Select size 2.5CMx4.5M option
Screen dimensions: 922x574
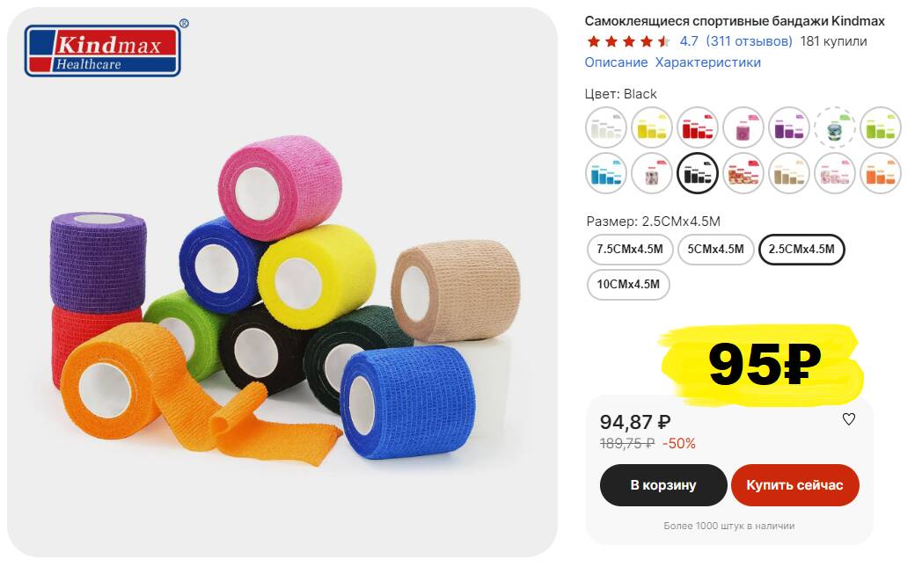click(801, 249)
